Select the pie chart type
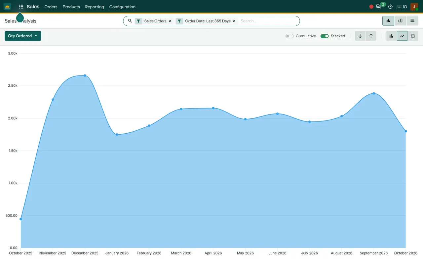Screen dimensions: 423x264 (413, 36)
